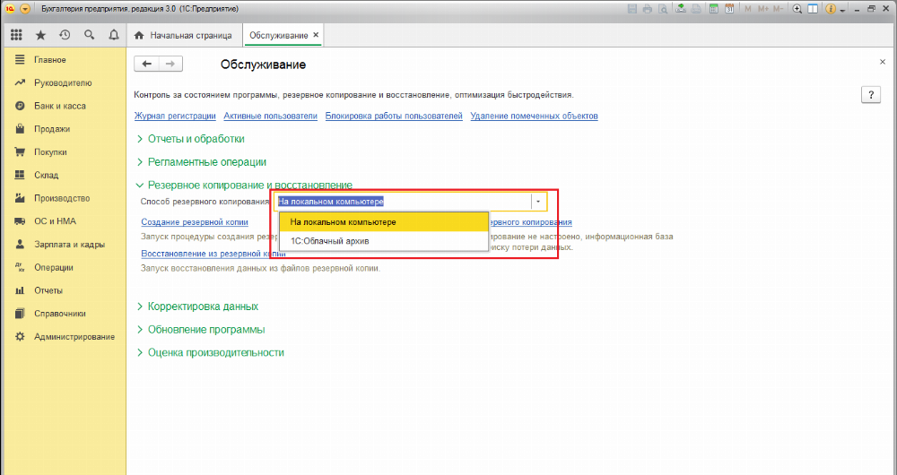Image resolution: width=897 pixels, height=475 pixels.
Task: Open the Производство section
Action: 63,198
